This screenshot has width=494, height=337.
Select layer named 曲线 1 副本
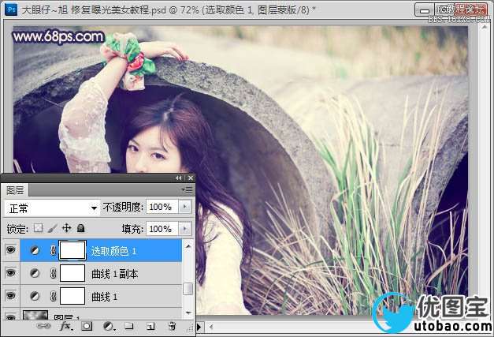click(x=115, y=274)
